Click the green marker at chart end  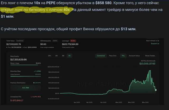click(156, 90)
